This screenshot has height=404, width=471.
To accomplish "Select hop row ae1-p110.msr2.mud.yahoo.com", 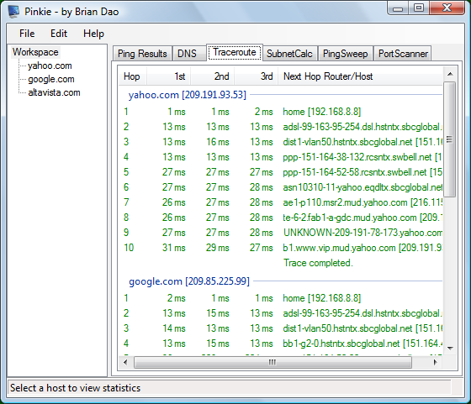I will point(281,202).
